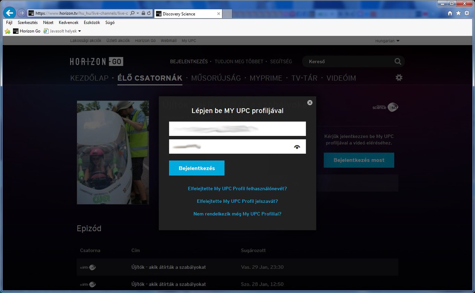475x293 pixels.
Task: Click the forgotten username link (felhasználónevét)
Action: coord(237,189)
